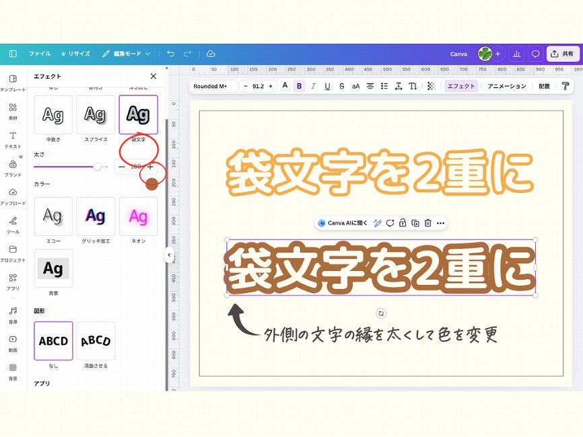Open the transparency checkerboard icon
Viewport: 583px width, 437px height.
click(432, 86)
